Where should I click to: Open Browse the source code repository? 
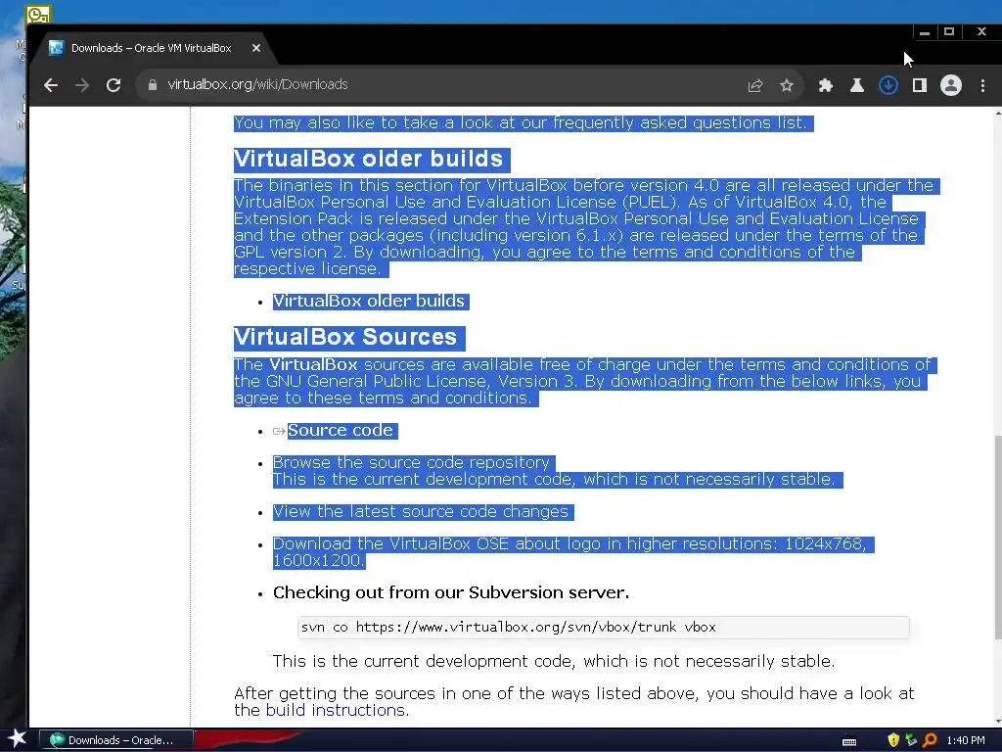[x=412, y=462]
